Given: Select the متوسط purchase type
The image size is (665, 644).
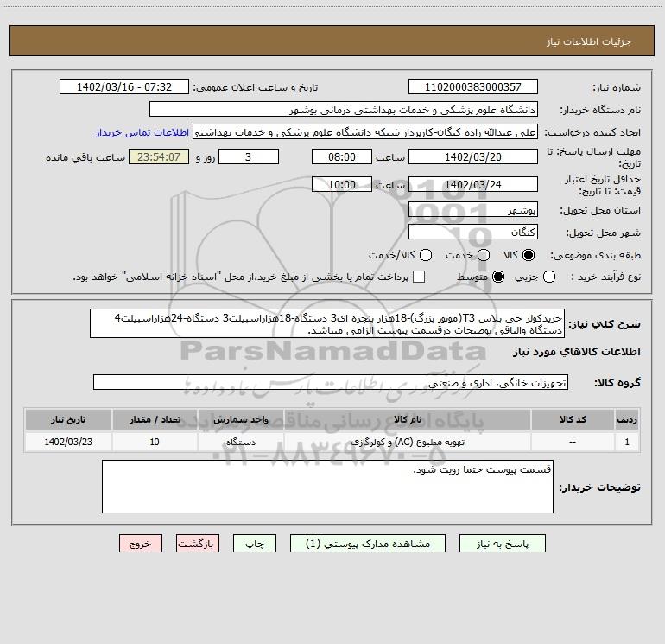Looking at the screenshot, I should click(498, 277).
